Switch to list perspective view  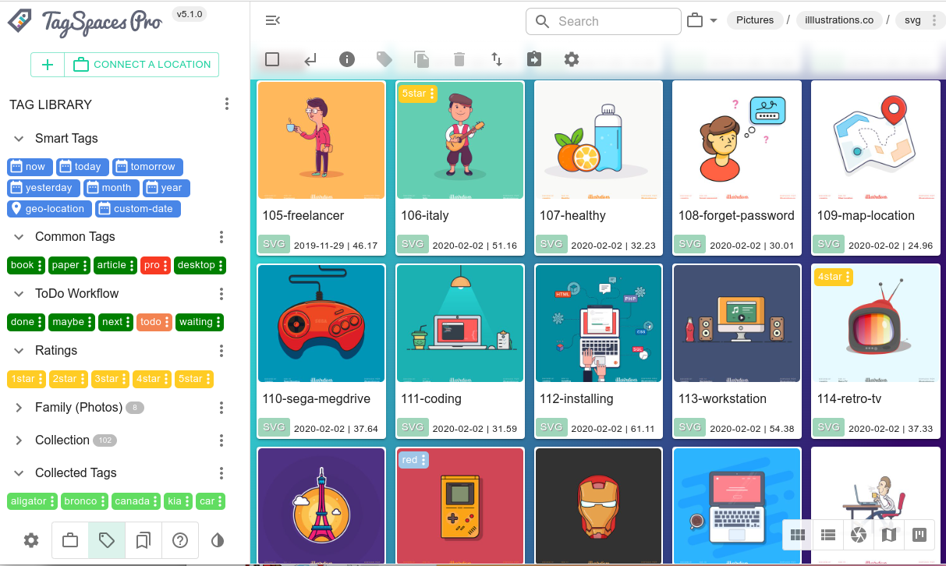(x=828, y=535)
